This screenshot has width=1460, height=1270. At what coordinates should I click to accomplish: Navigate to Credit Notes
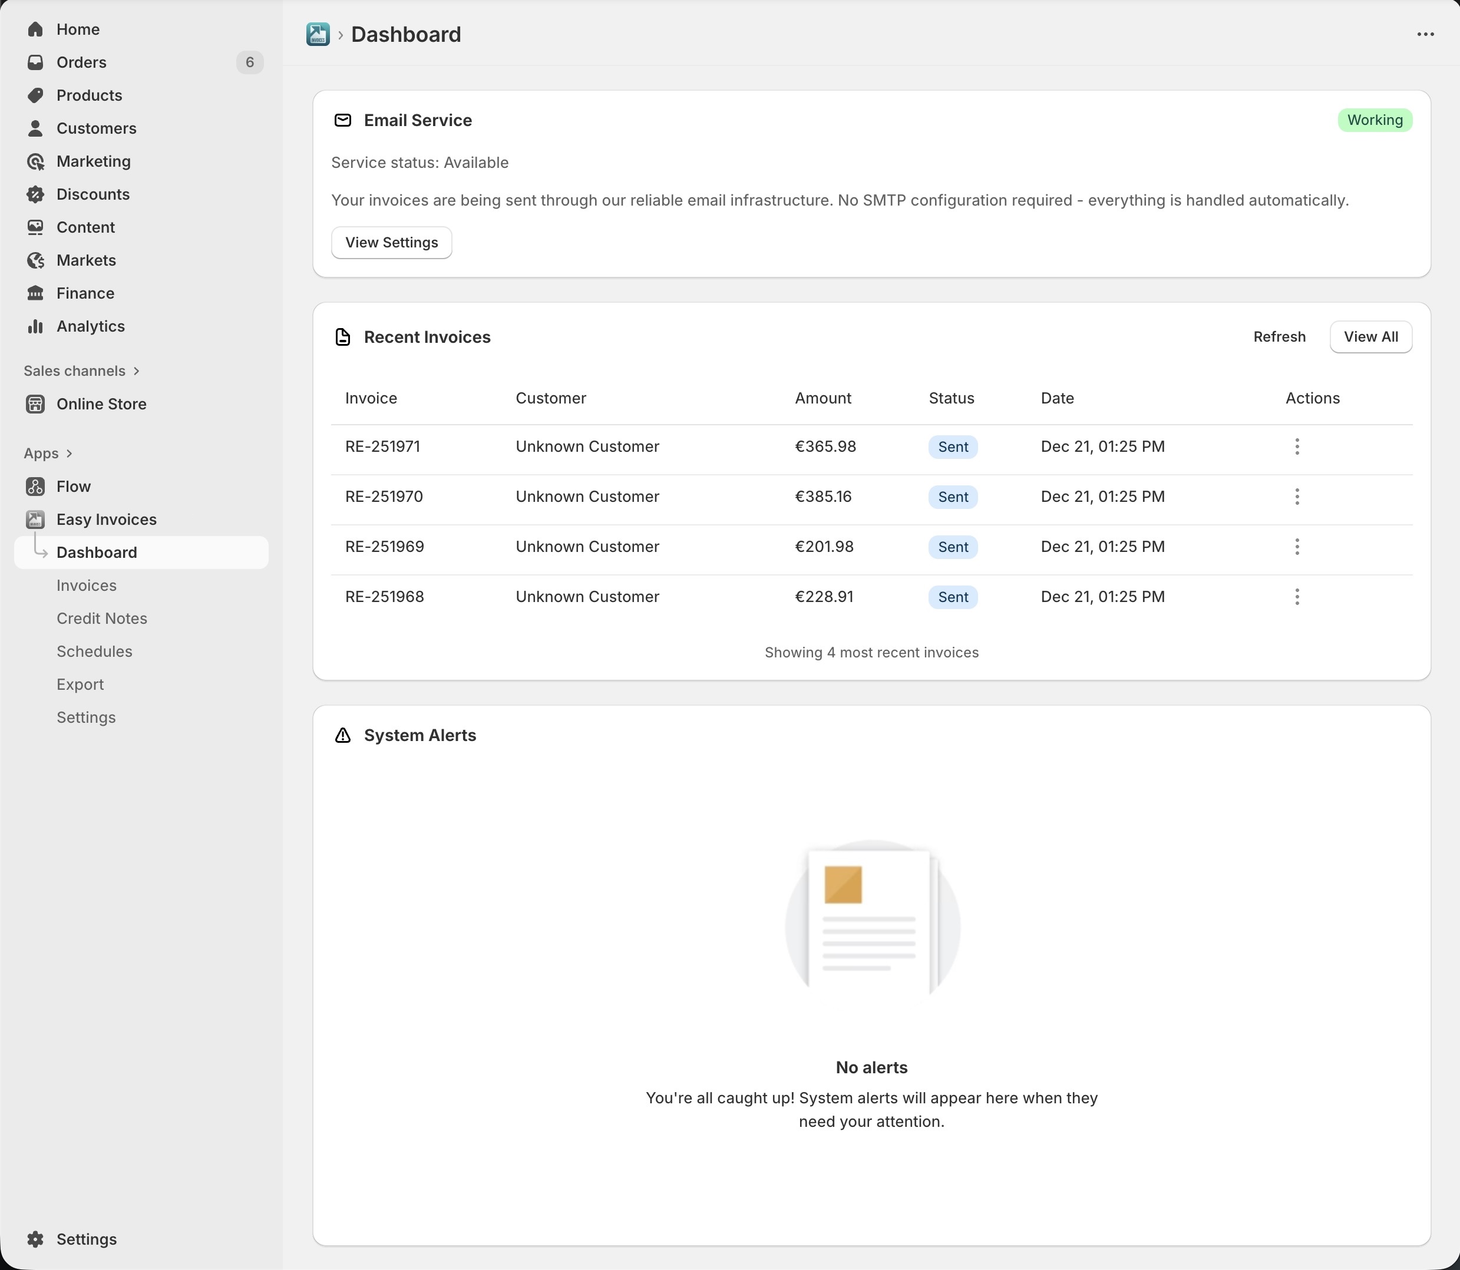(101, 618)
